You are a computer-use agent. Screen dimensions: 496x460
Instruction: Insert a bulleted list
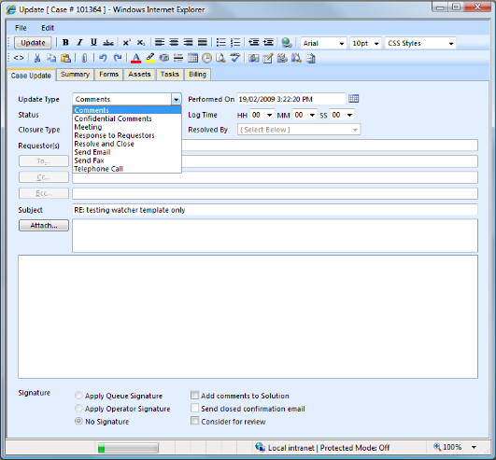click(220, 42)
